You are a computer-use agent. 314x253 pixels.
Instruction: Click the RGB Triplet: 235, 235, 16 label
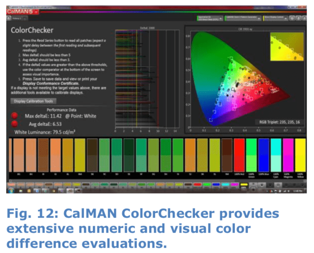coord(279,122)
